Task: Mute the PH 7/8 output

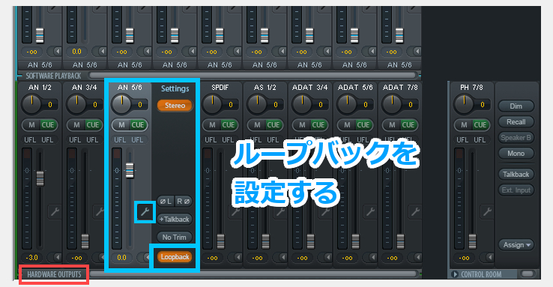Action: pyautogui.click(x=464, y=125)
